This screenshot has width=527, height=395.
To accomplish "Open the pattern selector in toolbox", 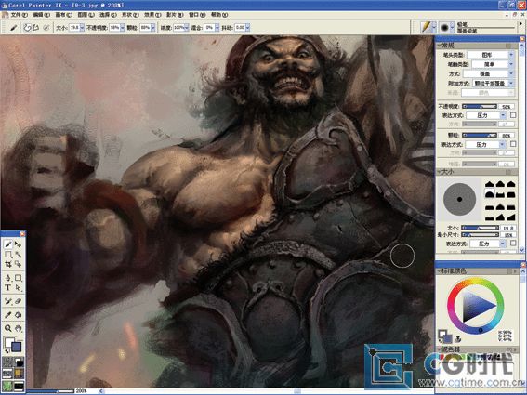I will point(7,373).
